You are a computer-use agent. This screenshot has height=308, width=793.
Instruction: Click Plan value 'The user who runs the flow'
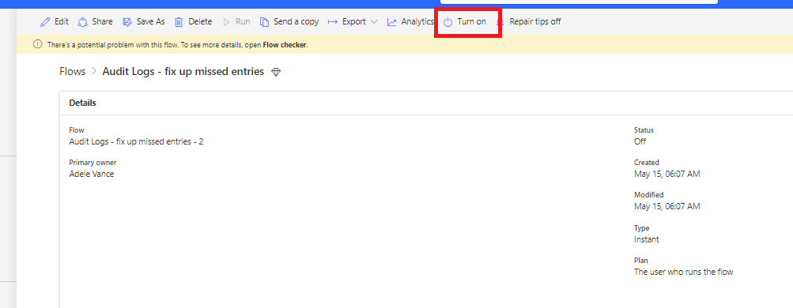tap(684, 272)
